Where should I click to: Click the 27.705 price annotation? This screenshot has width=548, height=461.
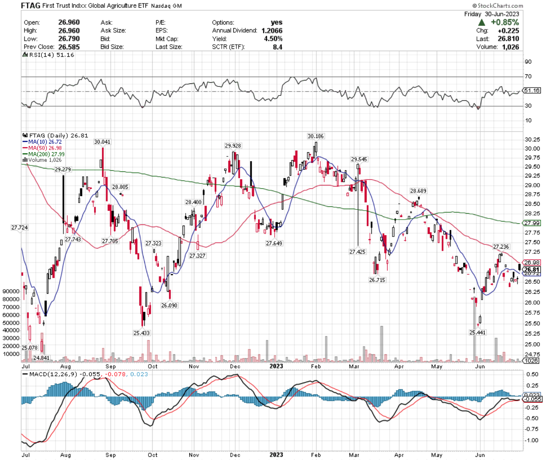point(110,241)
